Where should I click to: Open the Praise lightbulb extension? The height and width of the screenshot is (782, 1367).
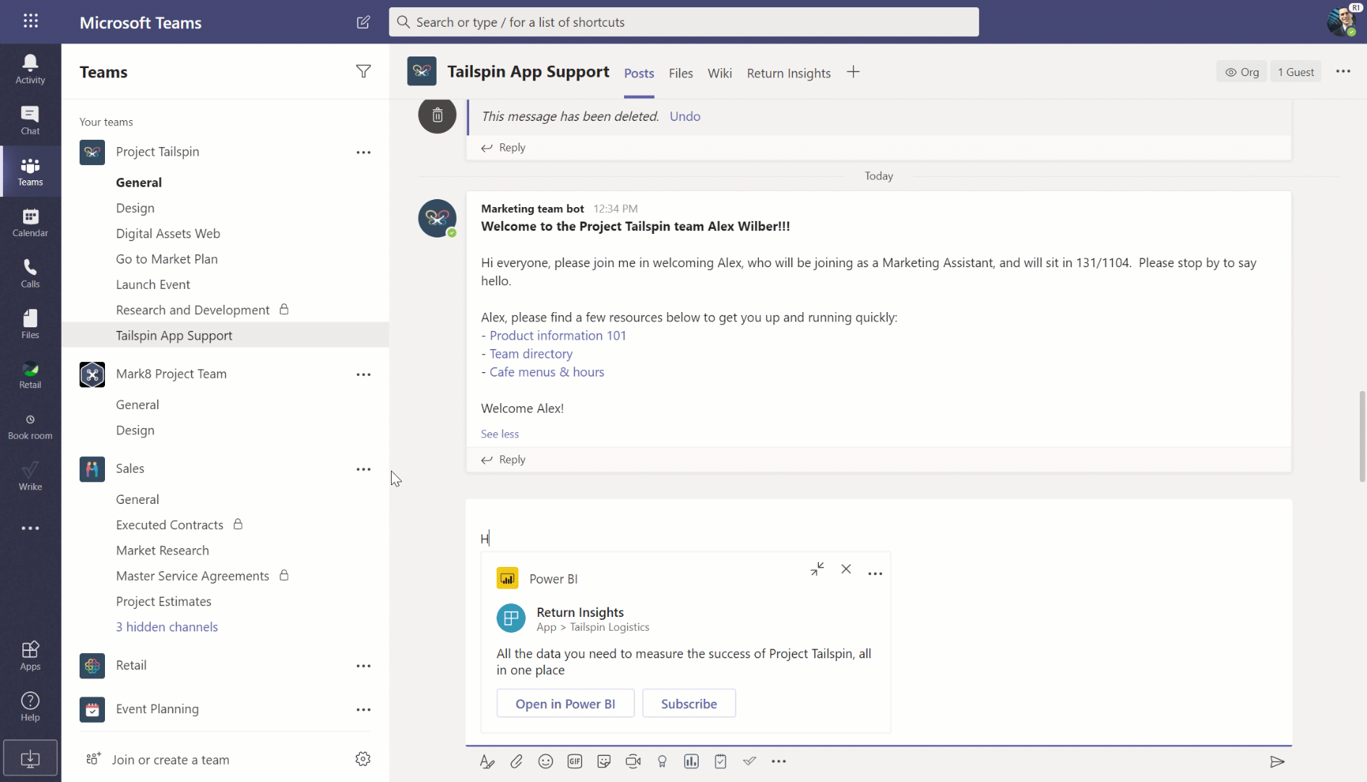[x=662, y=761]
